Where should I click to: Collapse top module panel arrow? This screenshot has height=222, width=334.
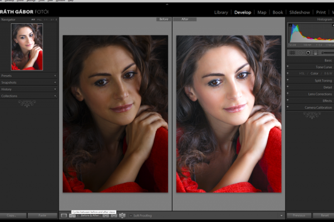[167, 4]
